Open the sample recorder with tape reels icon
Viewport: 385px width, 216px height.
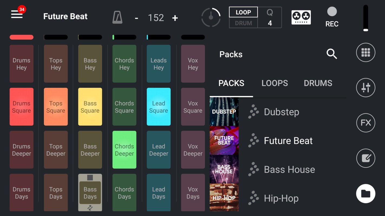pos(301,17)
